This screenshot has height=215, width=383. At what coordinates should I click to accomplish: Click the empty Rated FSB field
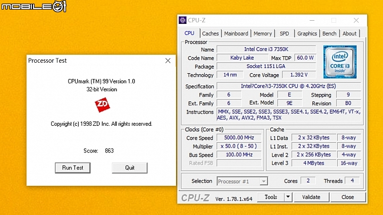(x=239, y=163)
